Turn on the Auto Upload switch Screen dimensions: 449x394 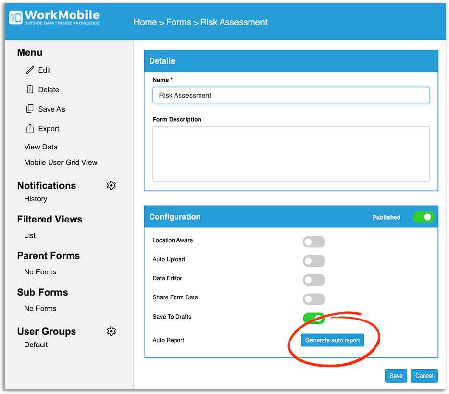pyautogui.click(x=314, y=261)
